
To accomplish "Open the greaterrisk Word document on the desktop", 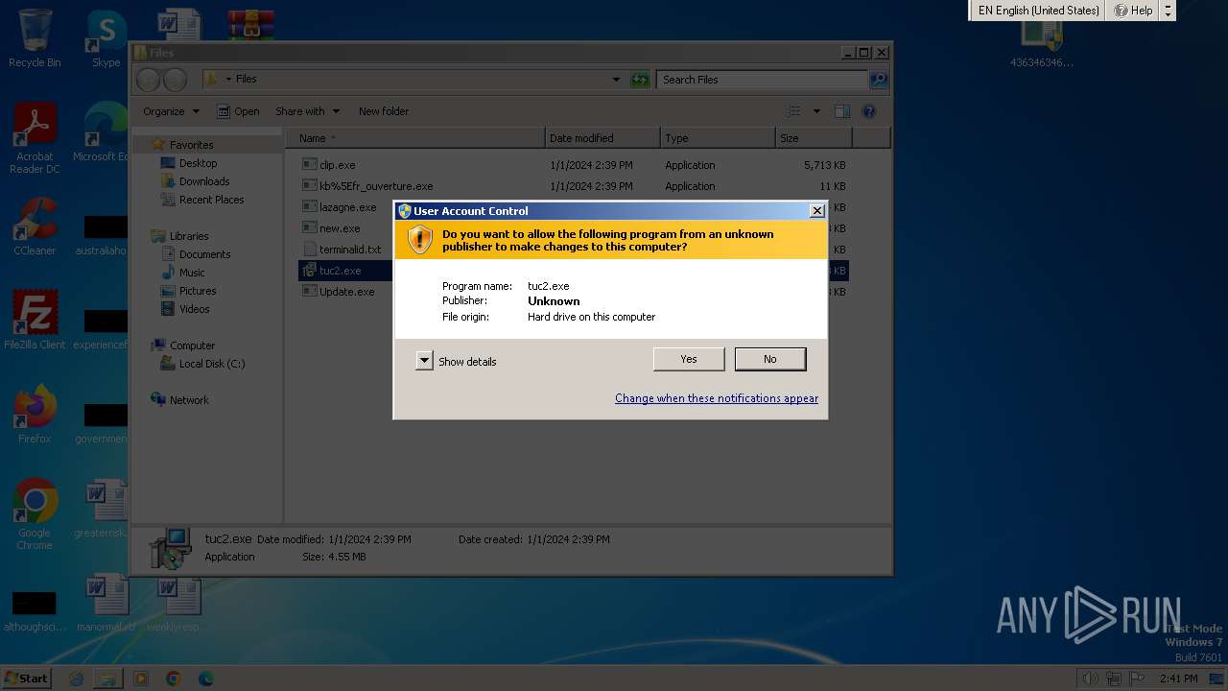I will (104, 509).
